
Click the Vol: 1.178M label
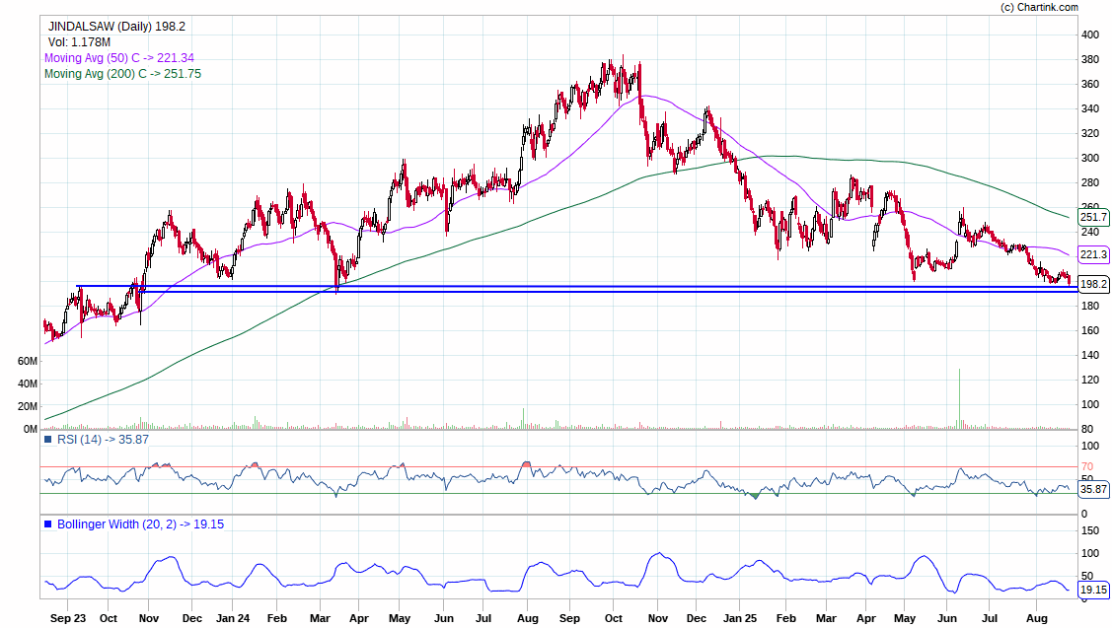pos(79,42)
